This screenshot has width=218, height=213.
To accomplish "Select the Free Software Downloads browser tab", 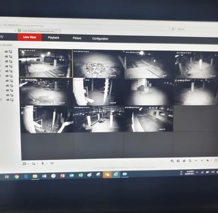I will (39, 31).
